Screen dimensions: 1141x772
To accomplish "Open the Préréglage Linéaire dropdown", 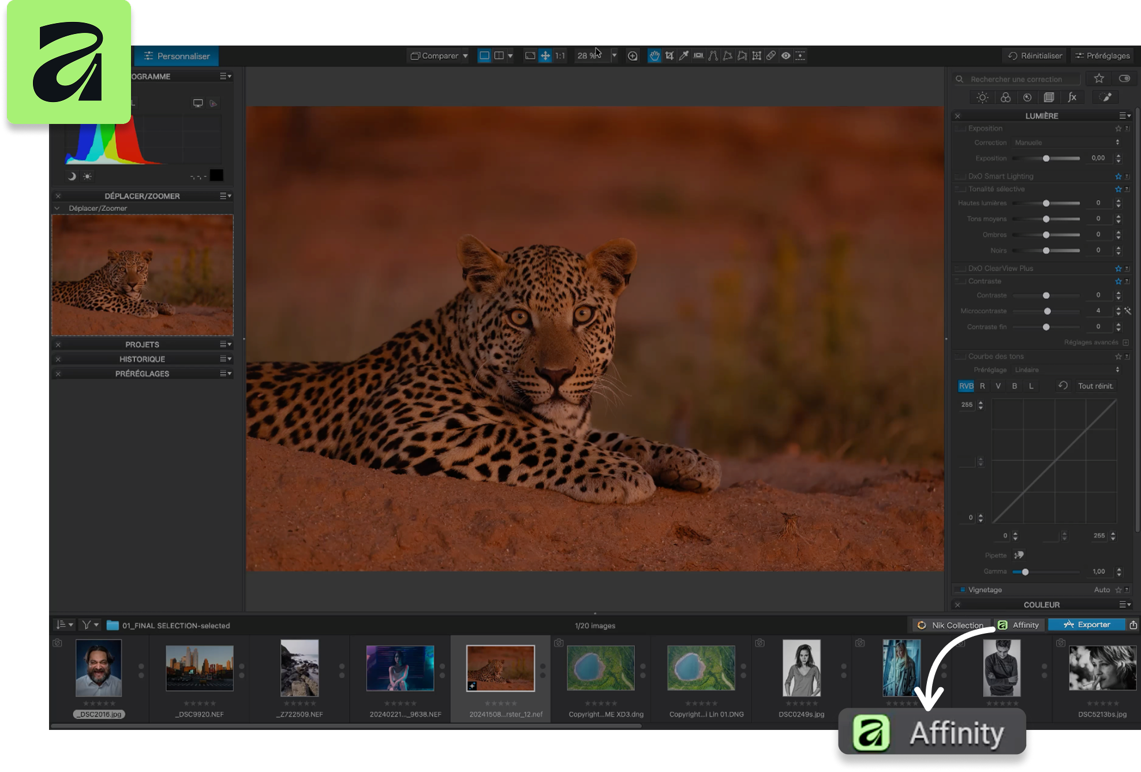I will [x=1067, y=370].
